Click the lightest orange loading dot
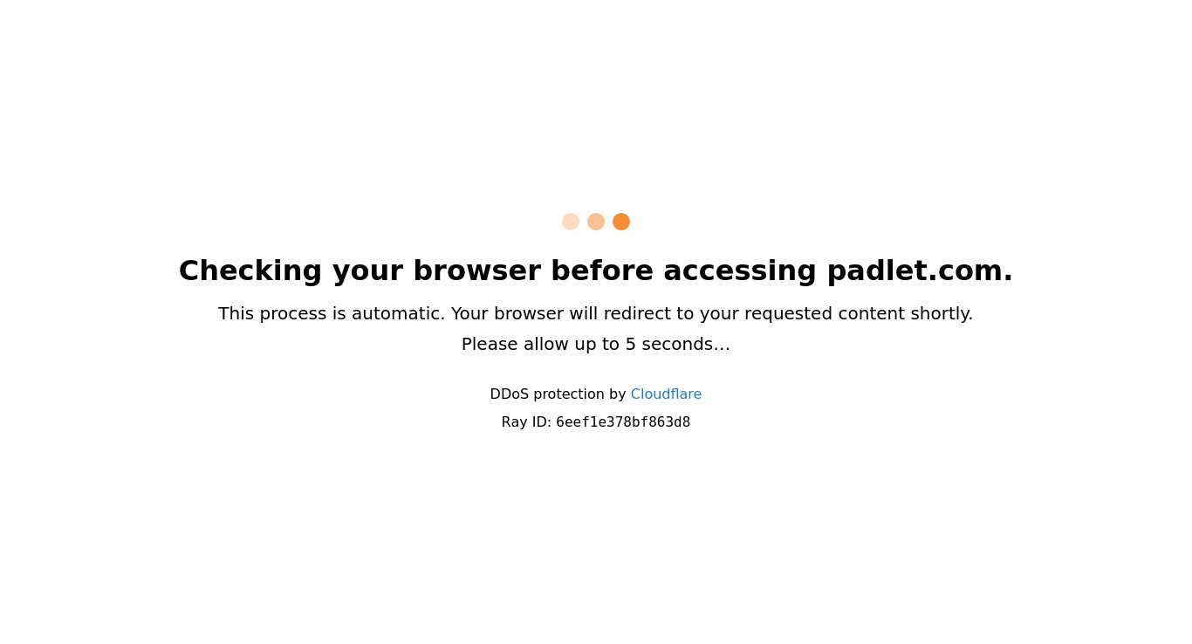 point(571,222)
